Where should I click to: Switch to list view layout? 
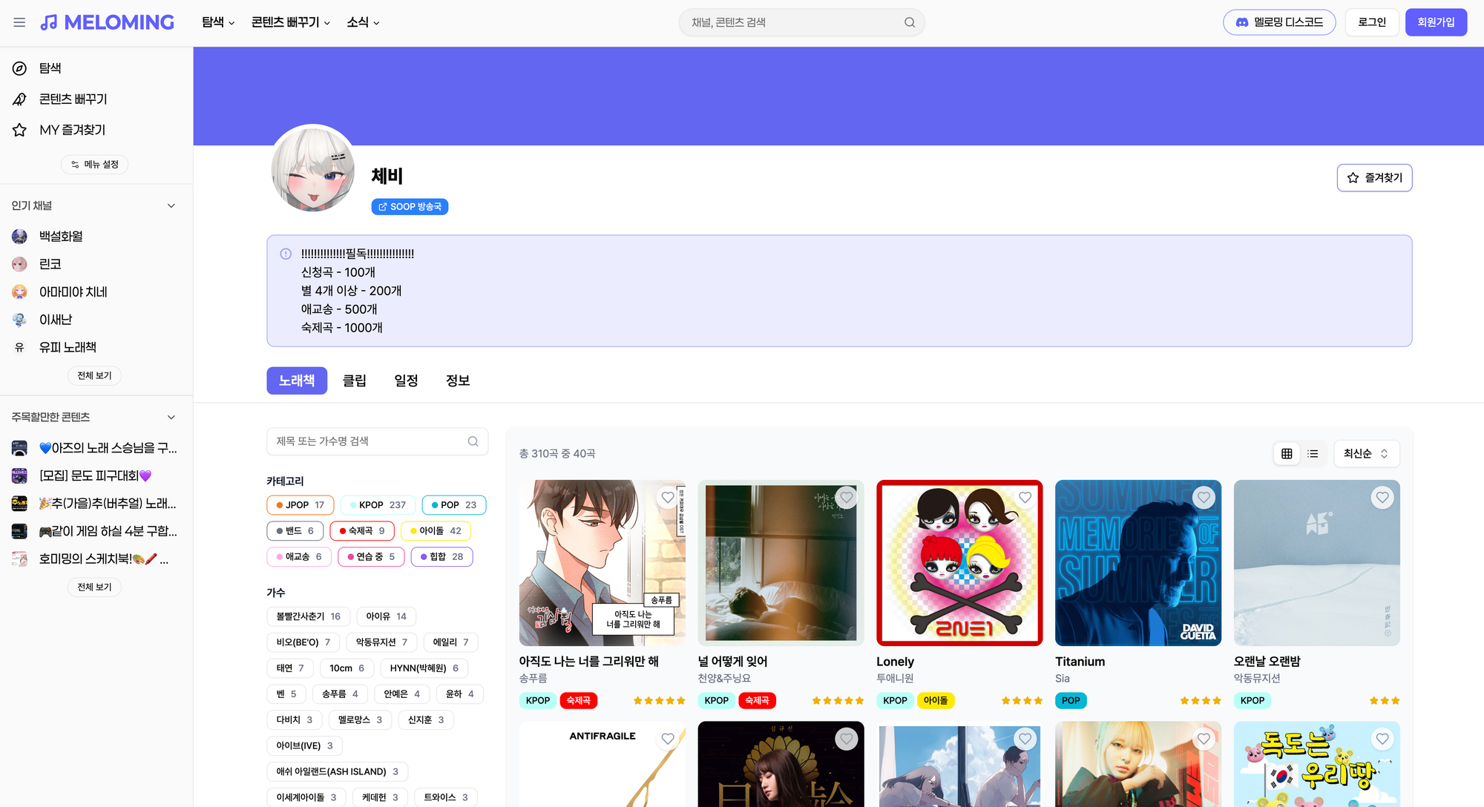(x=1313, y=454)
